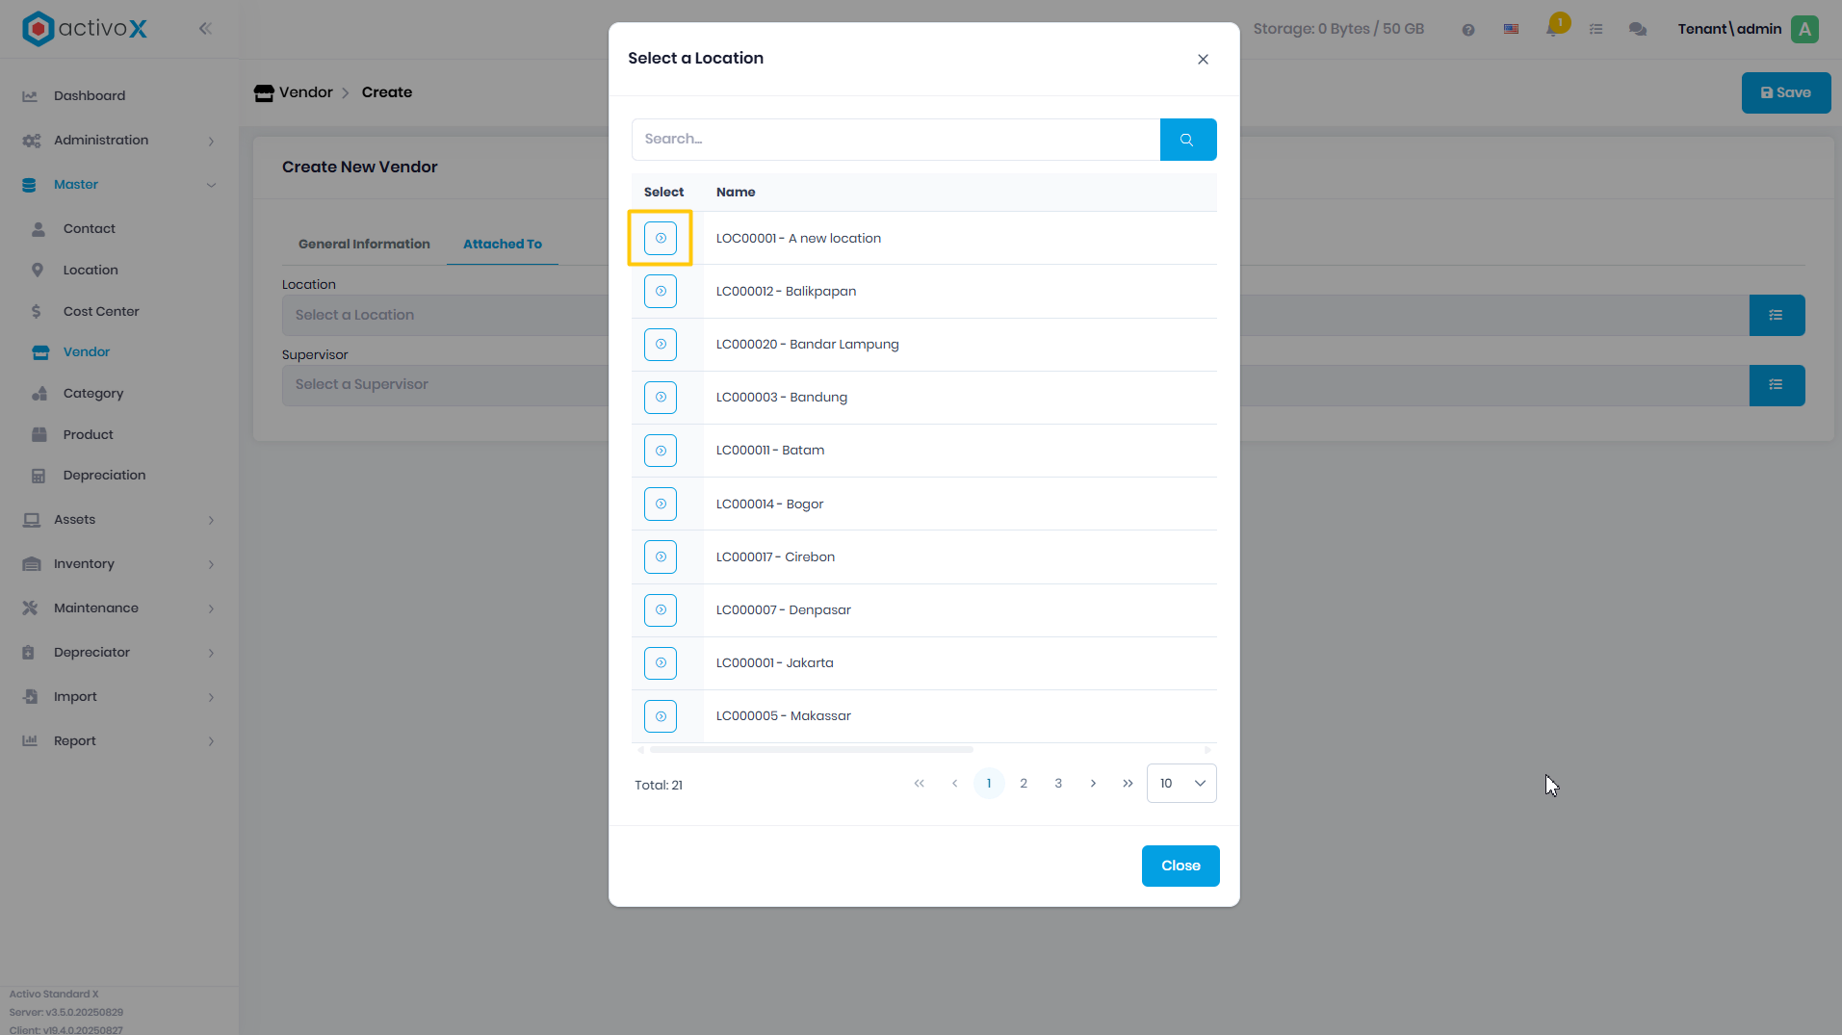Click the magnifier search button in dialog
1842x1035 pixels.
[x=1187, y=140]
